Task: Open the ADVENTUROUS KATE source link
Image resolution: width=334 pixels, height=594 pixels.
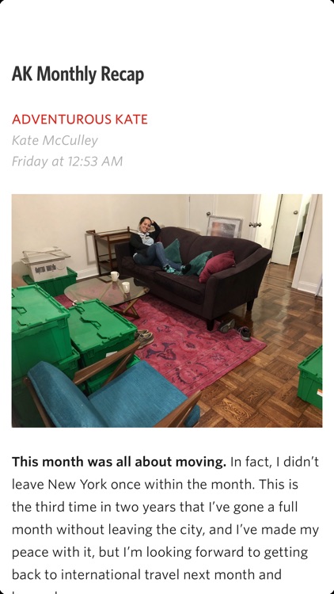Action: point(79,120)
